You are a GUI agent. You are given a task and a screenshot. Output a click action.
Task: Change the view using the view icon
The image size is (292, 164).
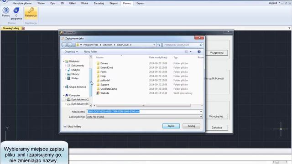186,51
